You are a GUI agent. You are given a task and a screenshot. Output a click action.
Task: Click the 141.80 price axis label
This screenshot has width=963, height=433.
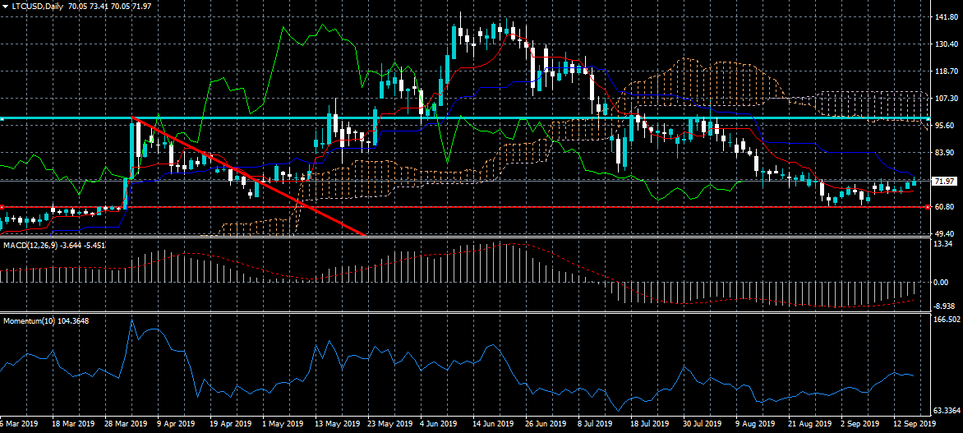(x=945, y=17)
